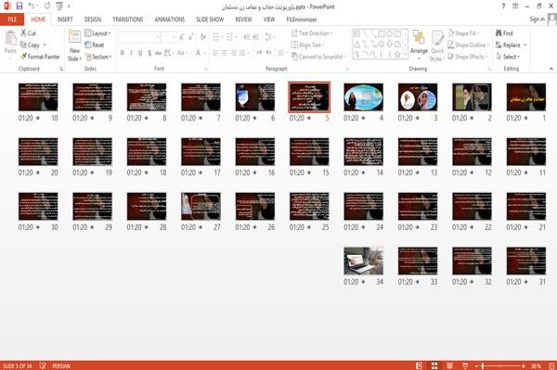Switch to the DESIGN tab

93,19
